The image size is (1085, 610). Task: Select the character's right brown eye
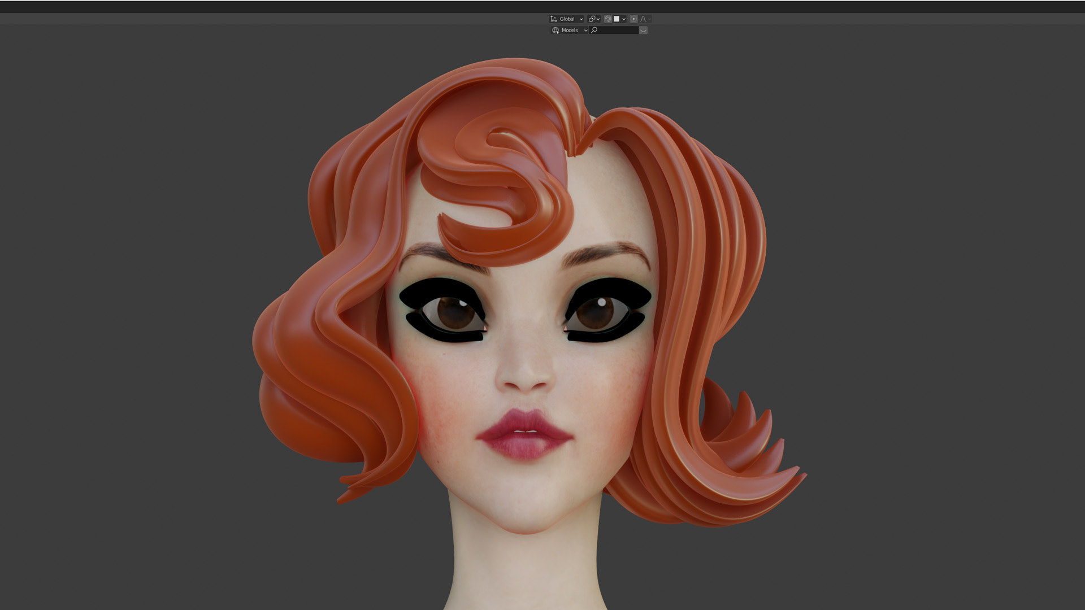[595, 313]
